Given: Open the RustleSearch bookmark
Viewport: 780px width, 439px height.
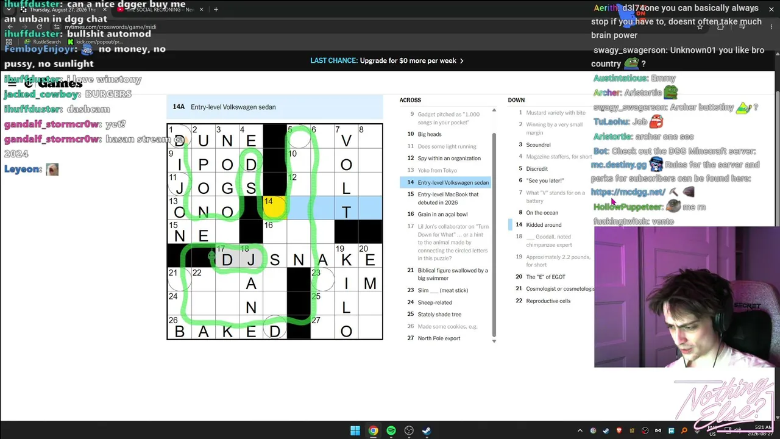Looking at the screenshot, I should (43, 41).
